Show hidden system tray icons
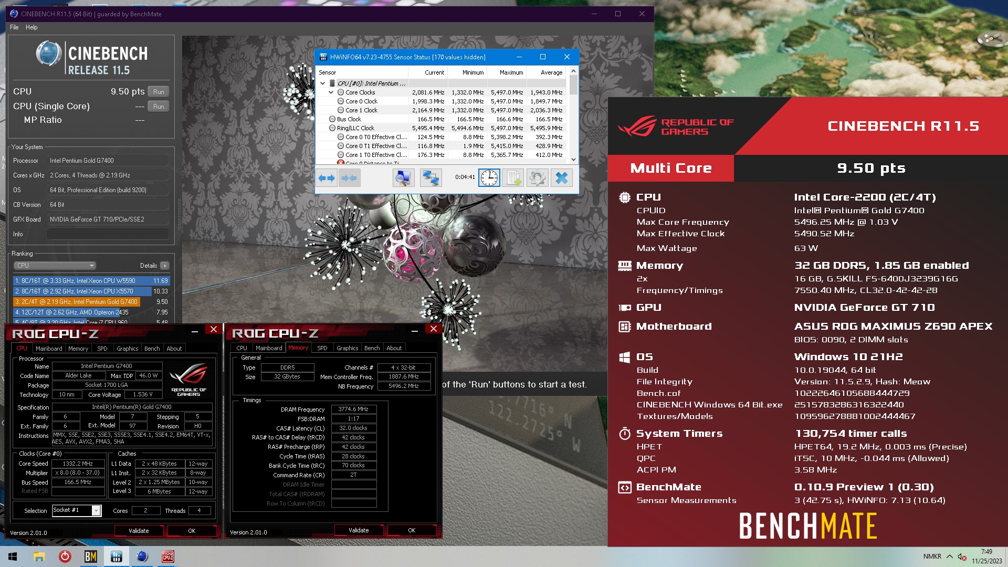Screen dimensions: 1008x567 (x=949, y=556)
